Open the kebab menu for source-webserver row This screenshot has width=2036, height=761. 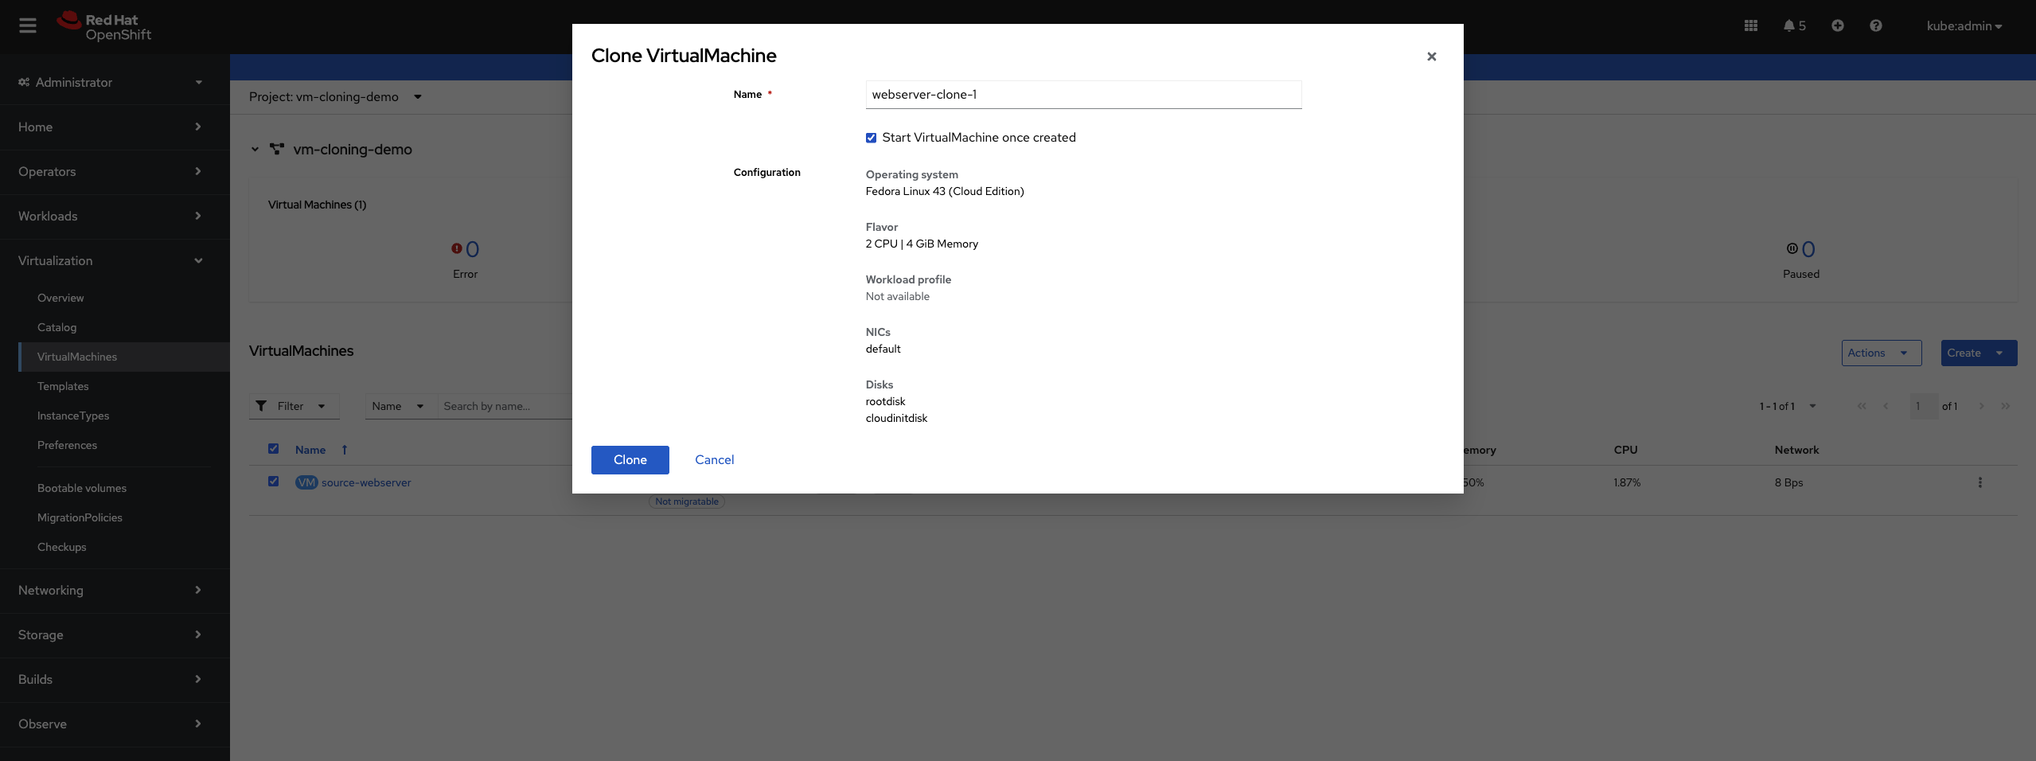click(1979, 482)
